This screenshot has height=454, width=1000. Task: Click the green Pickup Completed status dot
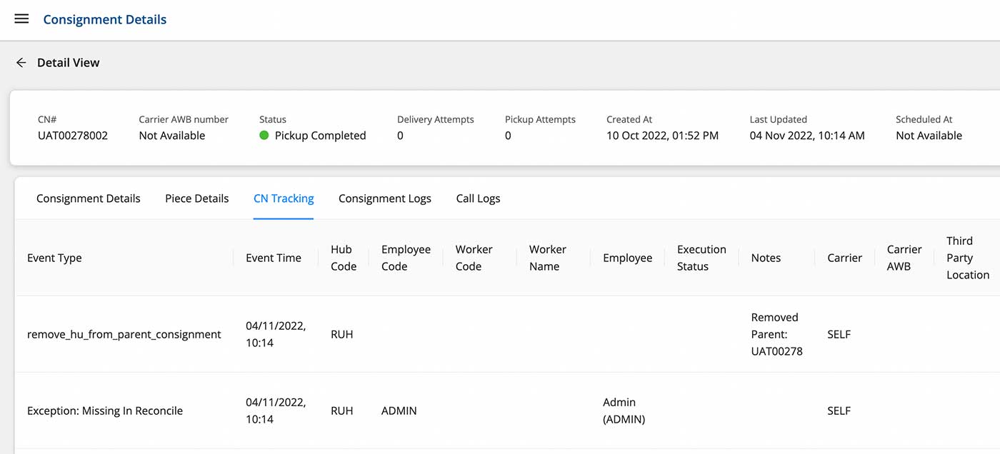pyautogui.click(x=264, y=136)
